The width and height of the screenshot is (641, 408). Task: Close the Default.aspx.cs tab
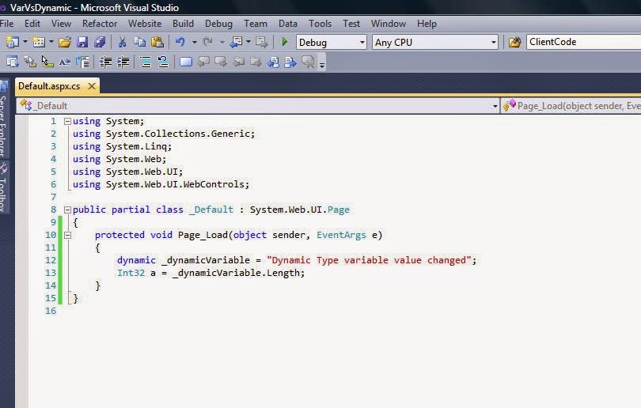coord(92,86)
